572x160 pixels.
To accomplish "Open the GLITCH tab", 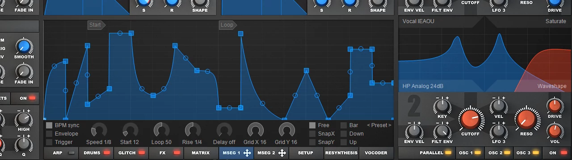I will point(131,153).
